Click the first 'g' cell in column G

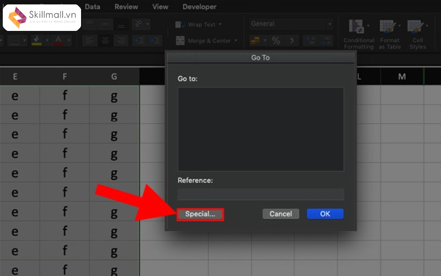(114, 95)
